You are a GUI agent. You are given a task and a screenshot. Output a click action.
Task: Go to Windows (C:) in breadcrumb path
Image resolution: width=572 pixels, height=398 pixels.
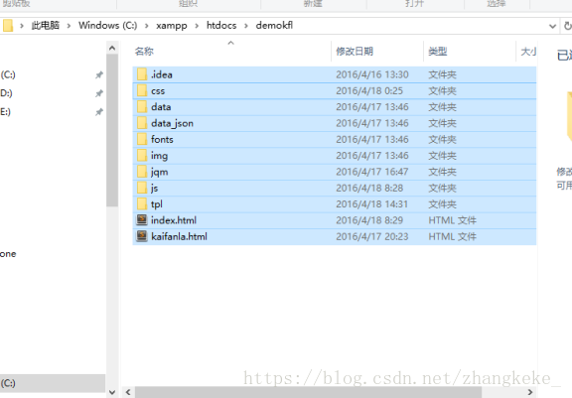tap(108, 26)
